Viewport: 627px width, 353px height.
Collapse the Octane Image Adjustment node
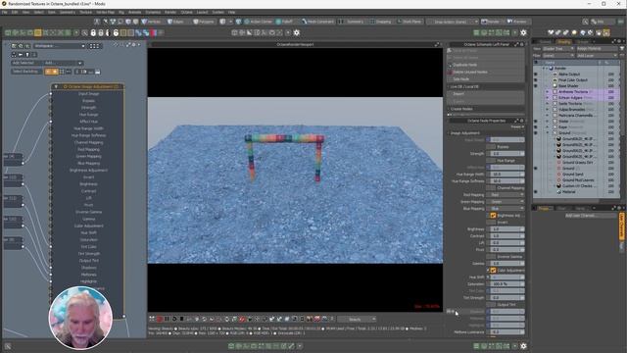coord(56,86)
